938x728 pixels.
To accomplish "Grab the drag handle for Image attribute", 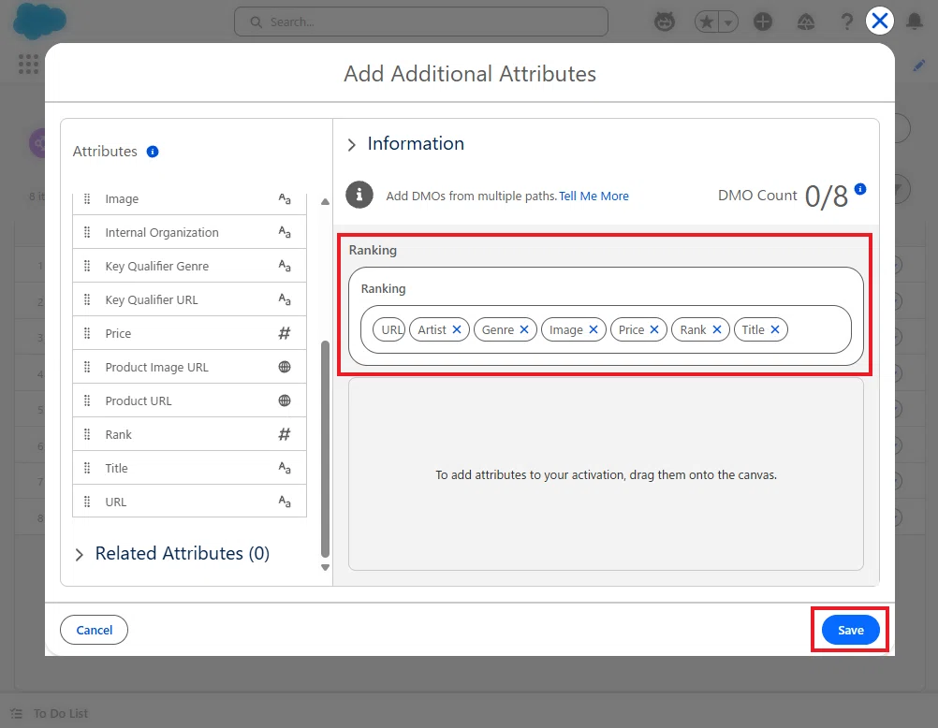I will pos(87,198).
